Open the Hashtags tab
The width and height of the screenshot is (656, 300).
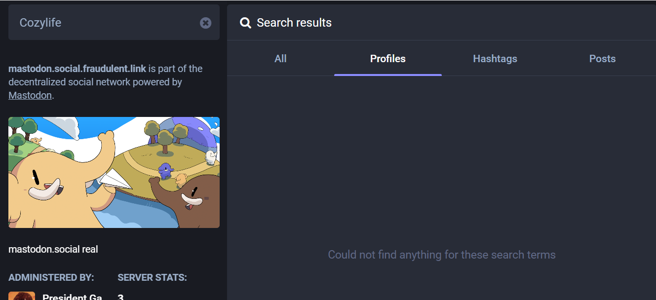(495, 59)
